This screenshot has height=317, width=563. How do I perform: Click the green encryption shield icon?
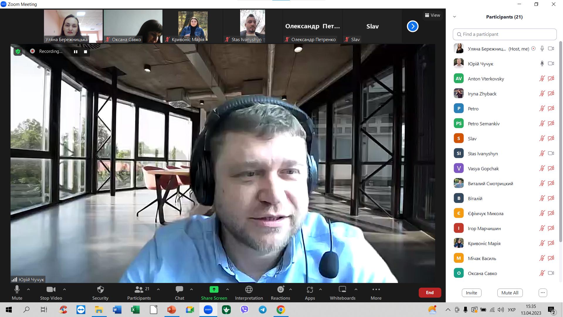pos(18,52)
